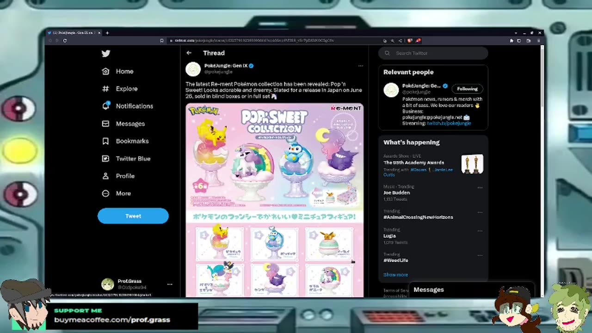Screen dimensions: 592x333
Task: Click Show more under What's happening
Action: pos(395,275)
